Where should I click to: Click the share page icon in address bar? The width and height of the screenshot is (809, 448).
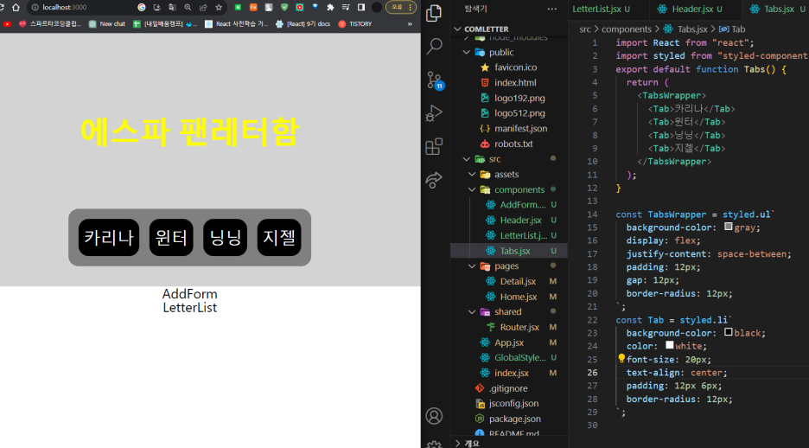pyautogui.click(x=203, y=7)
